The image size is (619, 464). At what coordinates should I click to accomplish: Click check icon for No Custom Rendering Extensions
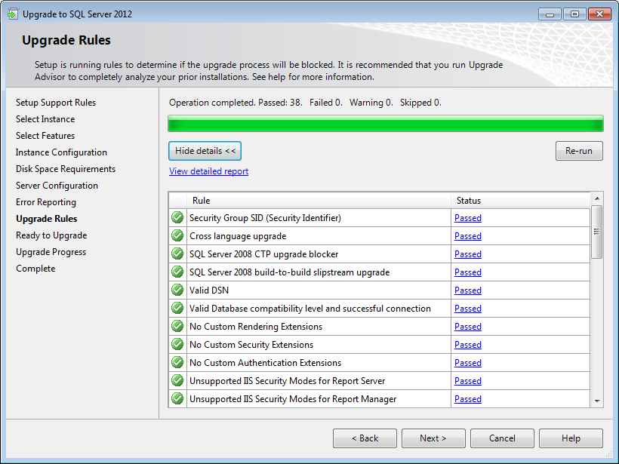click(x=177, y=326)
